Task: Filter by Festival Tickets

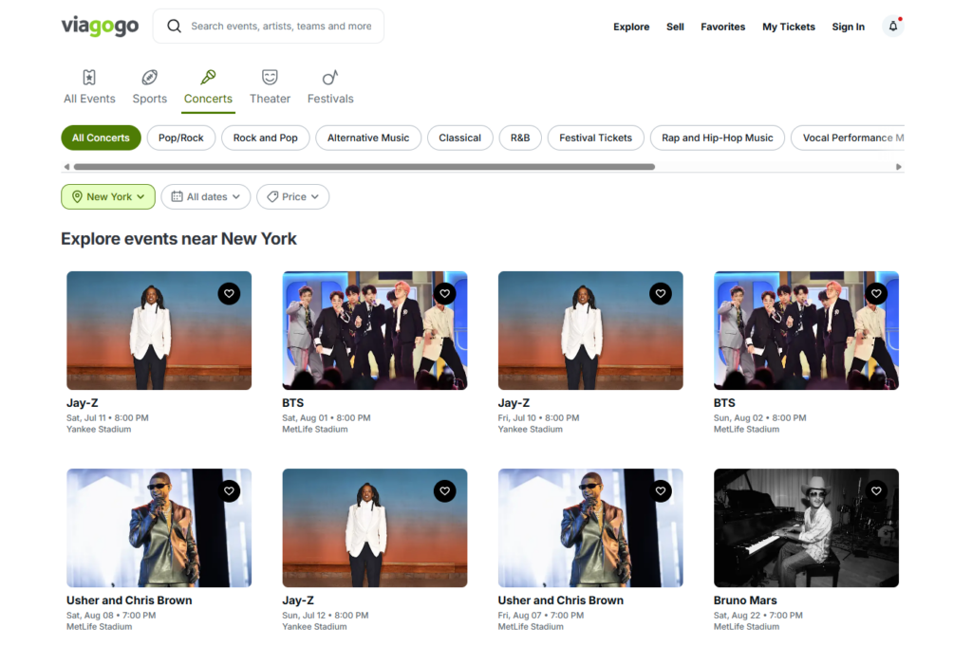Action: coord(596,138)
